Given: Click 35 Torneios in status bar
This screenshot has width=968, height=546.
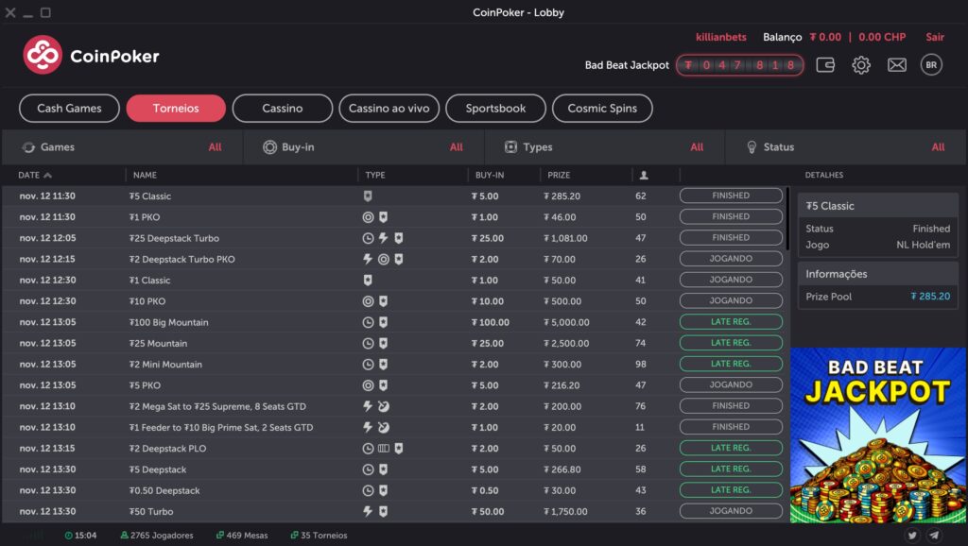Looking at the screenshot, I should (320, 536).
